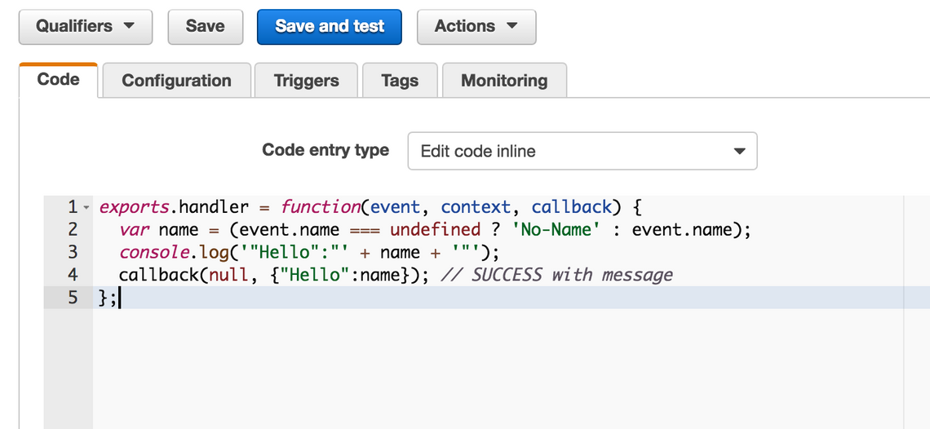Screen dimensions: 930x429
Task: Click line number 4 in the gutter
Action: 73,275
